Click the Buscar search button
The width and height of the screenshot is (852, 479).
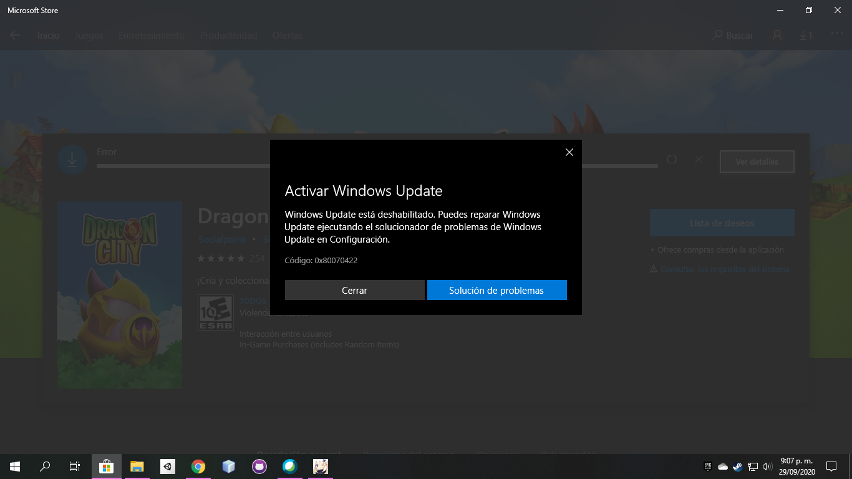coord(733,36)
